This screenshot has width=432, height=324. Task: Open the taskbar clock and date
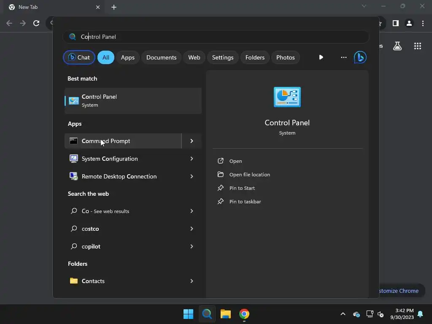[x=402, y=314]
